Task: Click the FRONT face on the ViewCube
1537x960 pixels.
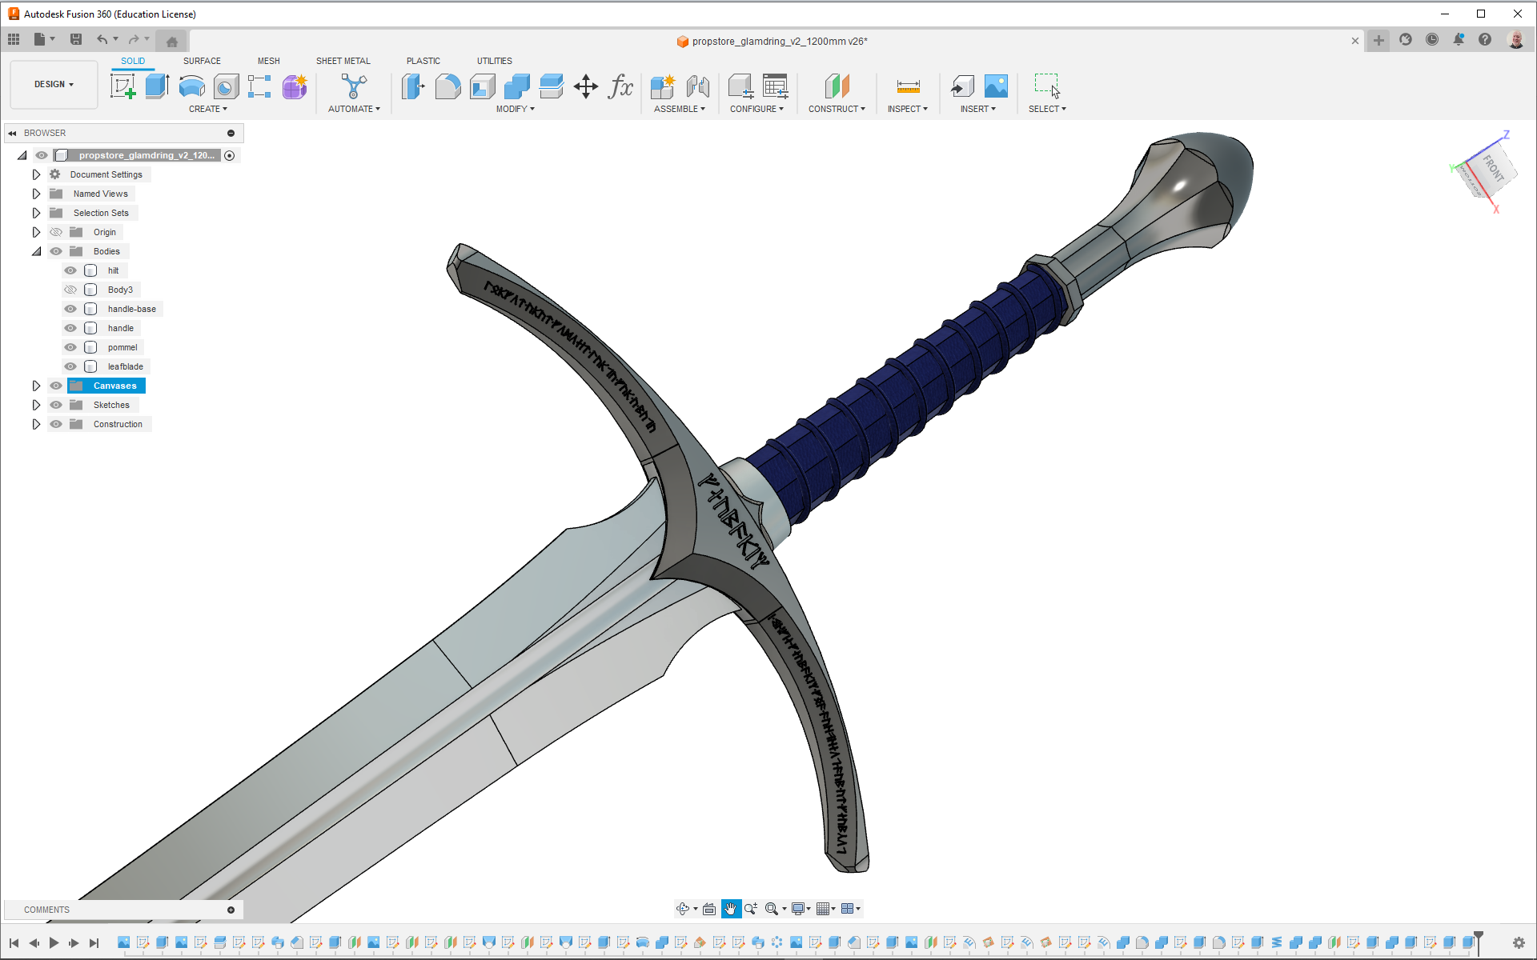Action: click(1494, 168)
